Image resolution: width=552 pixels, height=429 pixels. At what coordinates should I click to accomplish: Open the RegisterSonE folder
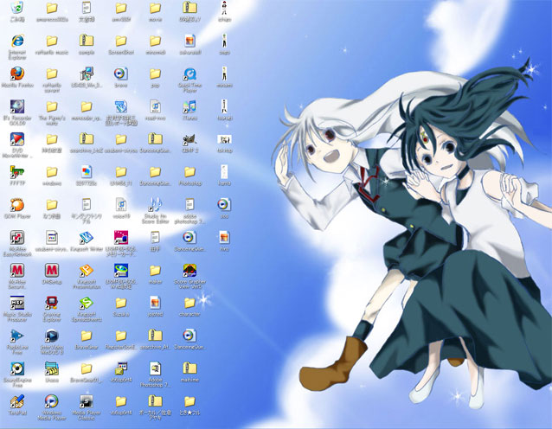[x=121, y=336]
